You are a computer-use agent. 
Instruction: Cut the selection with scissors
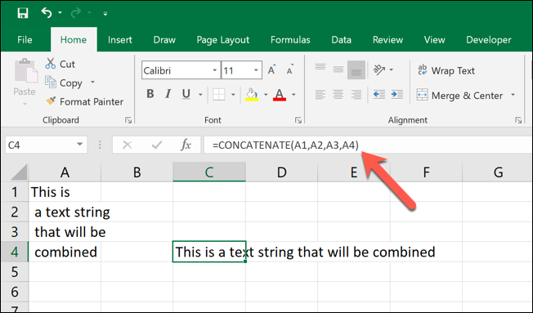pyautogui.click(x=60, y=64)
